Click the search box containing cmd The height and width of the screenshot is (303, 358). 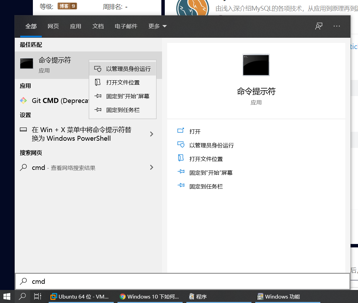pyautogui.click(x=182, y=281)
